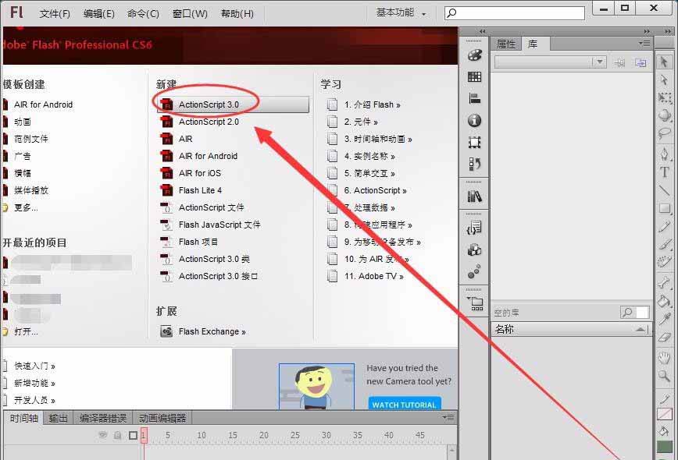Collapse the tools panel arrows

point(669,31)
